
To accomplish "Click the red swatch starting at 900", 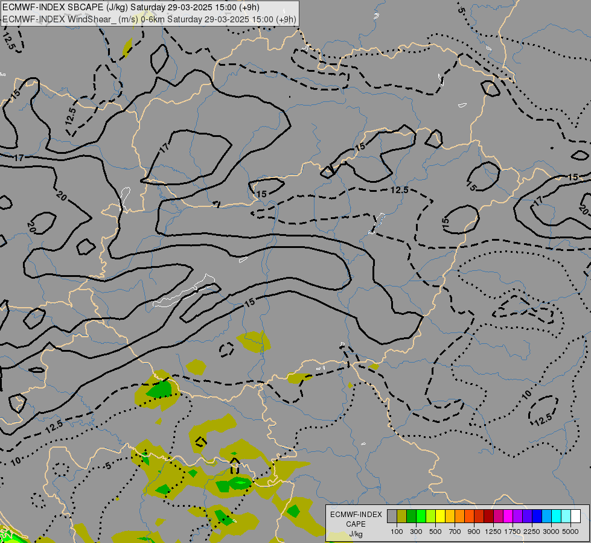I will point(479,516).
